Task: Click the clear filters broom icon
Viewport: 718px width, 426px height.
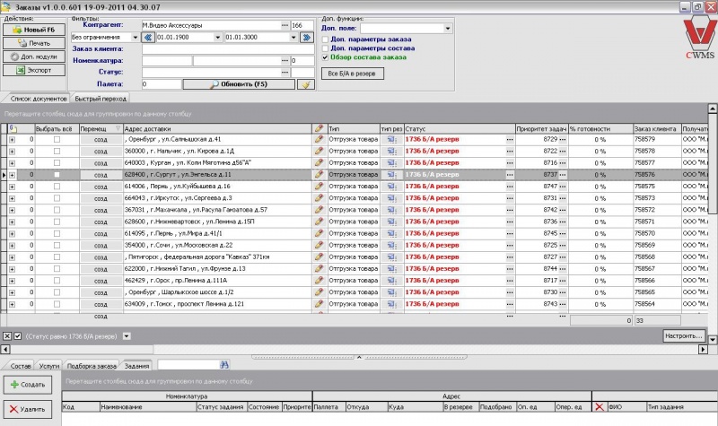Action: tap(305, 84)
